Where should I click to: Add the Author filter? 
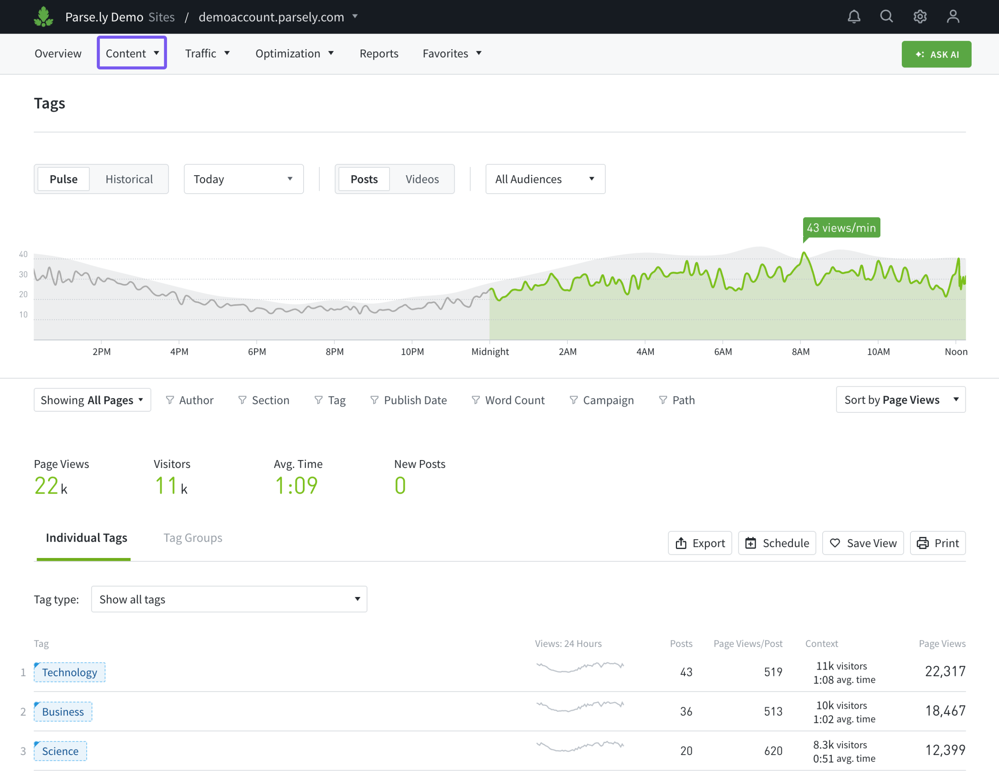189,400
